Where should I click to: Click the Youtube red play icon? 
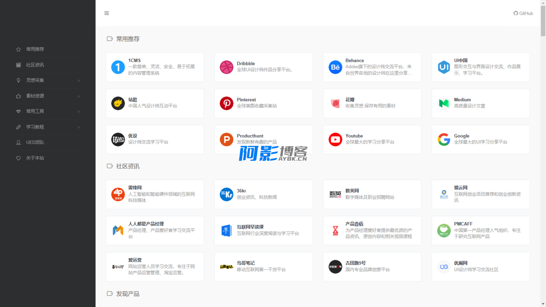(335, 140)
